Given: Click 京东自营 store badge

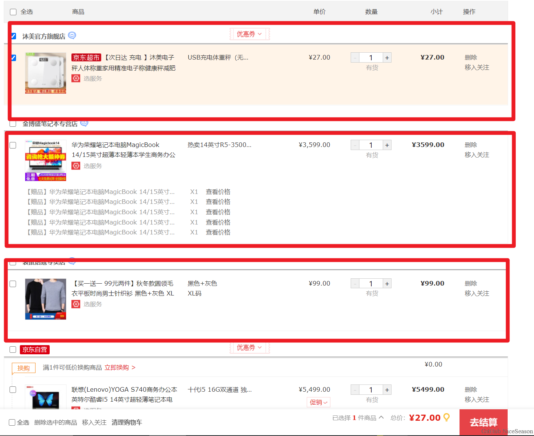Looking at the screenshot, I should tap(35, 349).
